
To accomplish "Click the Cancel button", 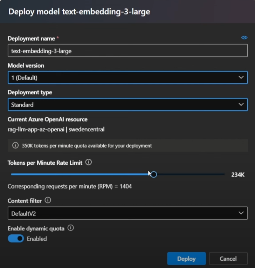I will (x=228, y=259).
